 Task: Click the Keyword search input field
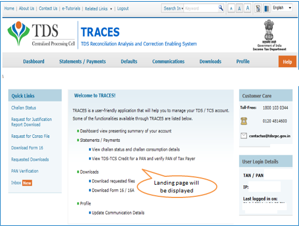tap(201, 8)
